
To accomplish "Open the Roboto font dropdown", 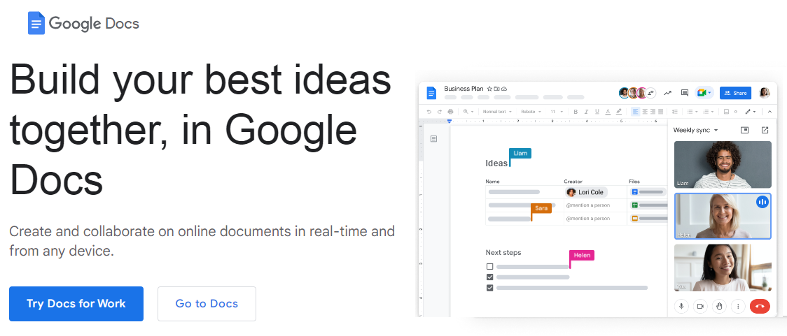I will tap(531, 112).
